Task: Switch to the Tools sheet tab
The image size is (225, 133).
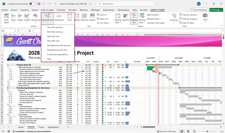Action: click(x=41, y=127)
